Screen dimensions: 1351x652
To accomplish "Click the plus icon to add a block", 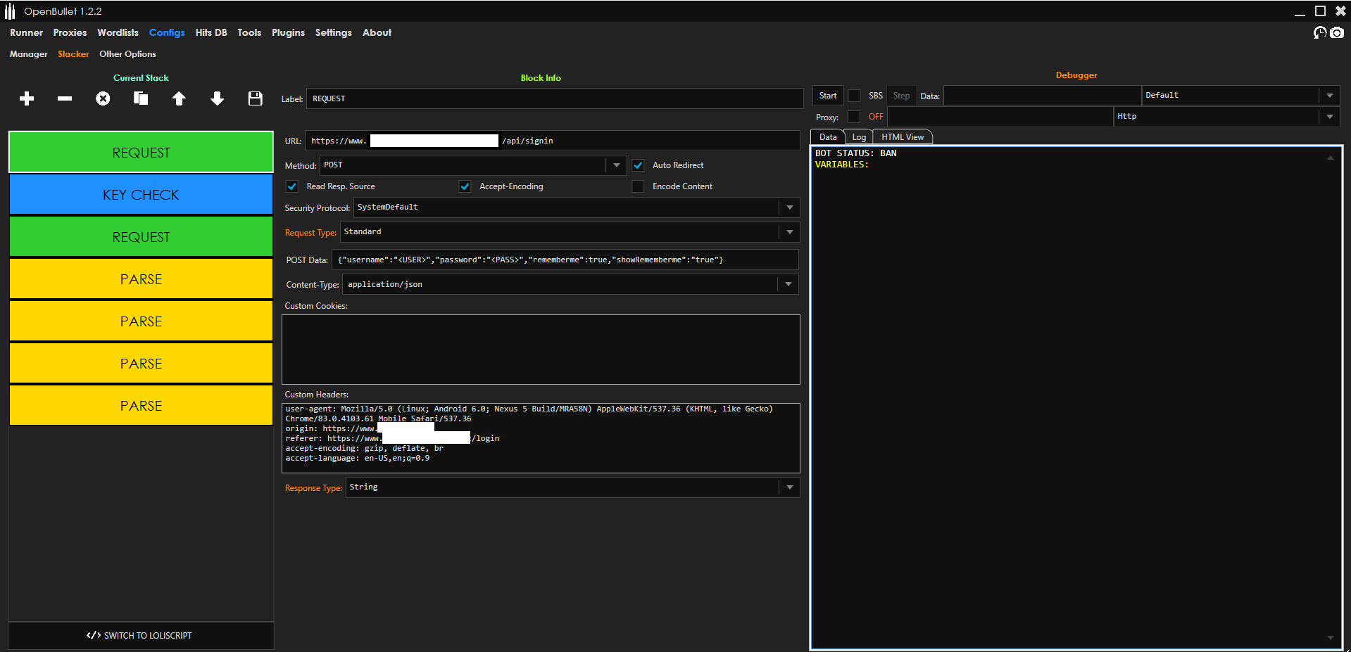I will click(27, 98).
